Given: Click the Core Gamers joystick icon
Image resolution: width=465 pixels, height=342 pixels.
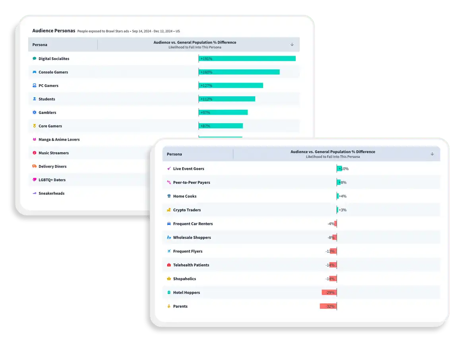Looking at the screenshot, I should pos(35,126).
